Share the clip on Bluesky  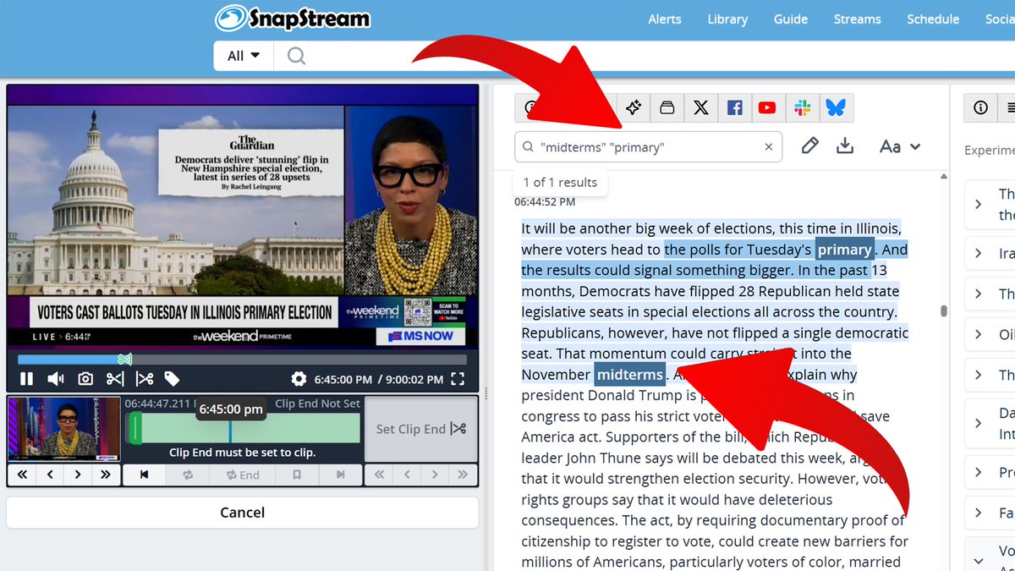point(837,107)
